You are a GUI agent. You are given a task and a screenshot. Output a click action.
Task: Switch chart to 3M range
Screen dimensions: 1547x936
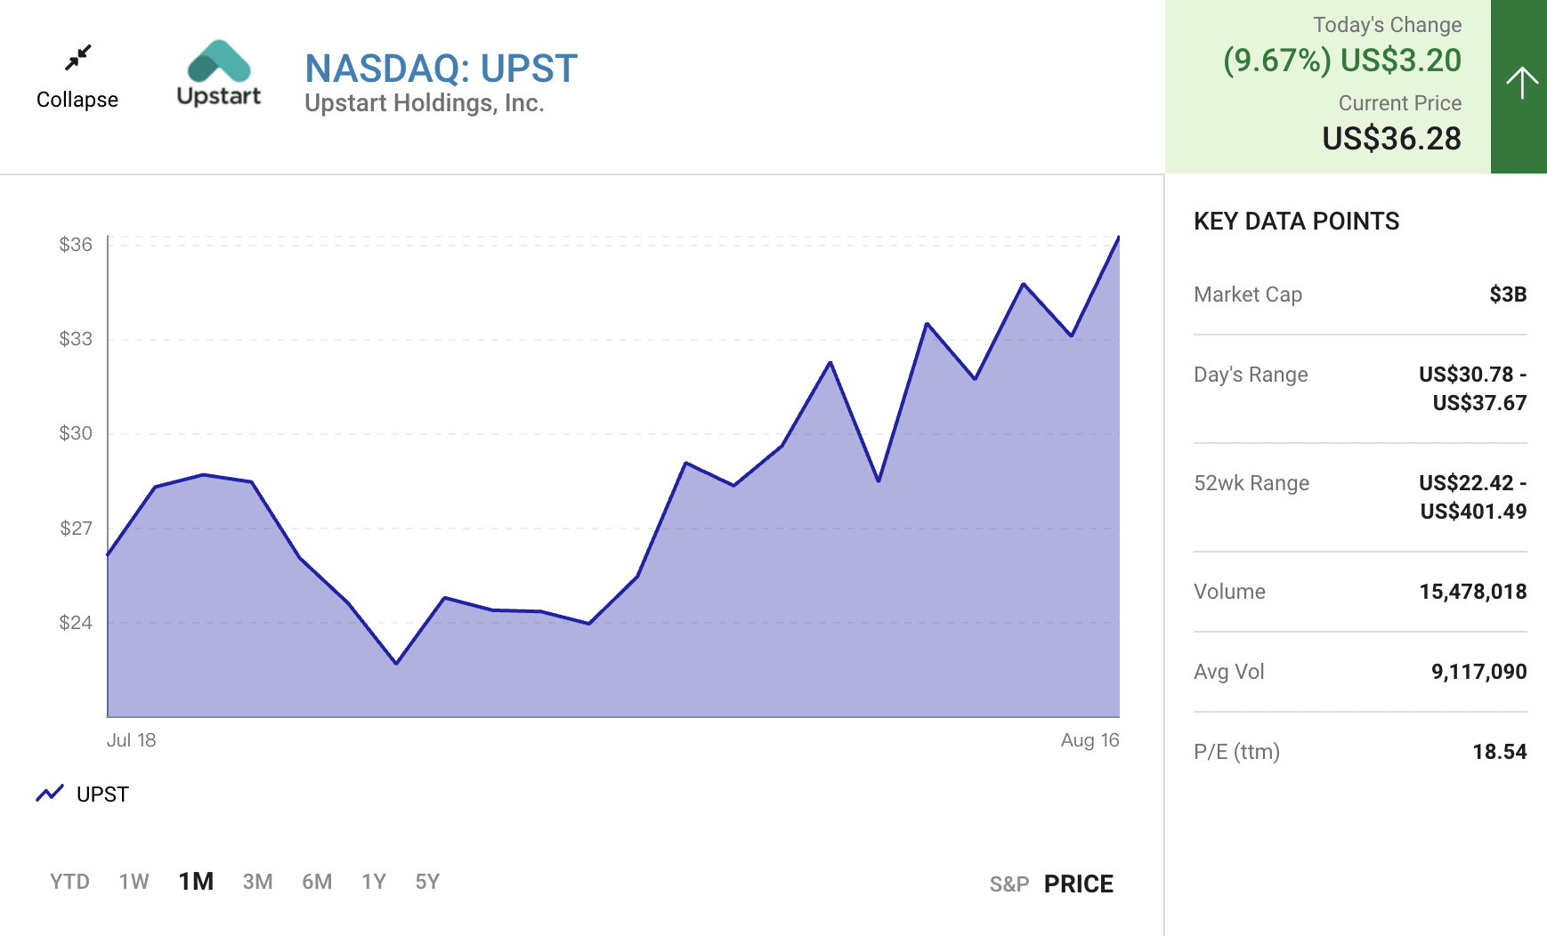257,882
